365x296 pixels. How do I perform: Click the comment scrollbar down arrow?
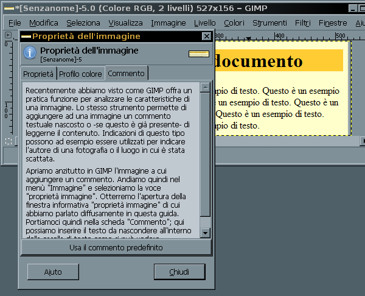point(206,233)
